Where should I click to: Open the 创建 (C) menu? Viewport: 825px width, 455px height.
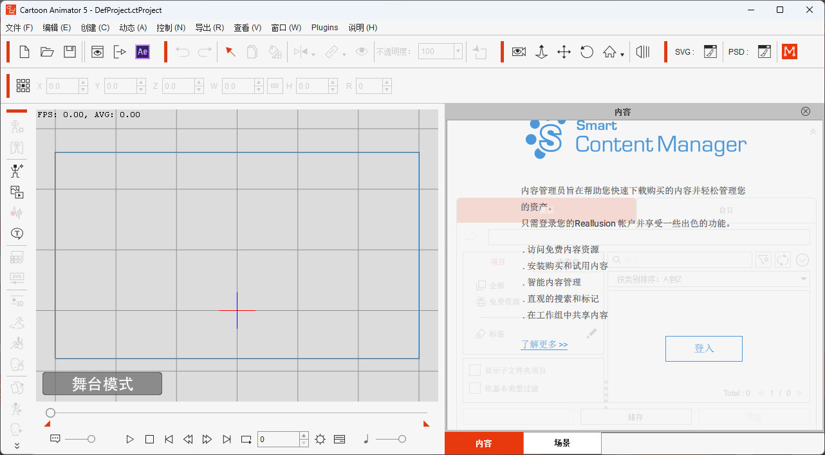pos(95,28)
